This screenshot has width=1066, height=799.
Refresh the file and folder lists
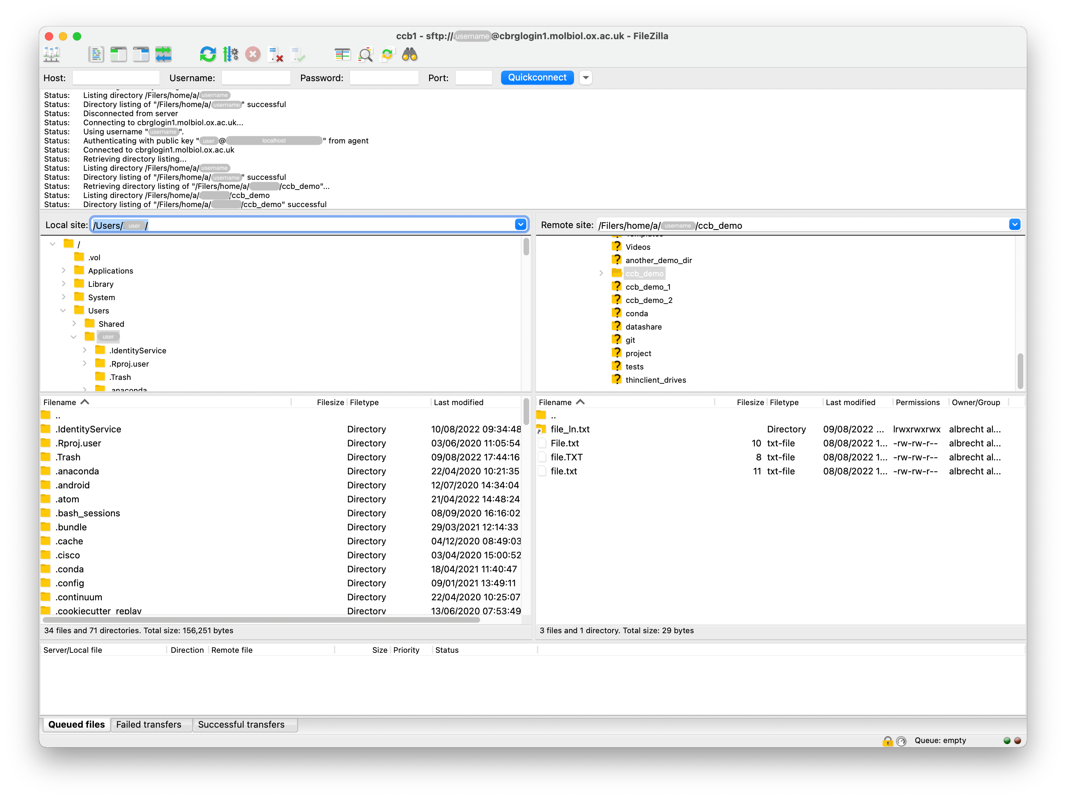click(207, 54)
